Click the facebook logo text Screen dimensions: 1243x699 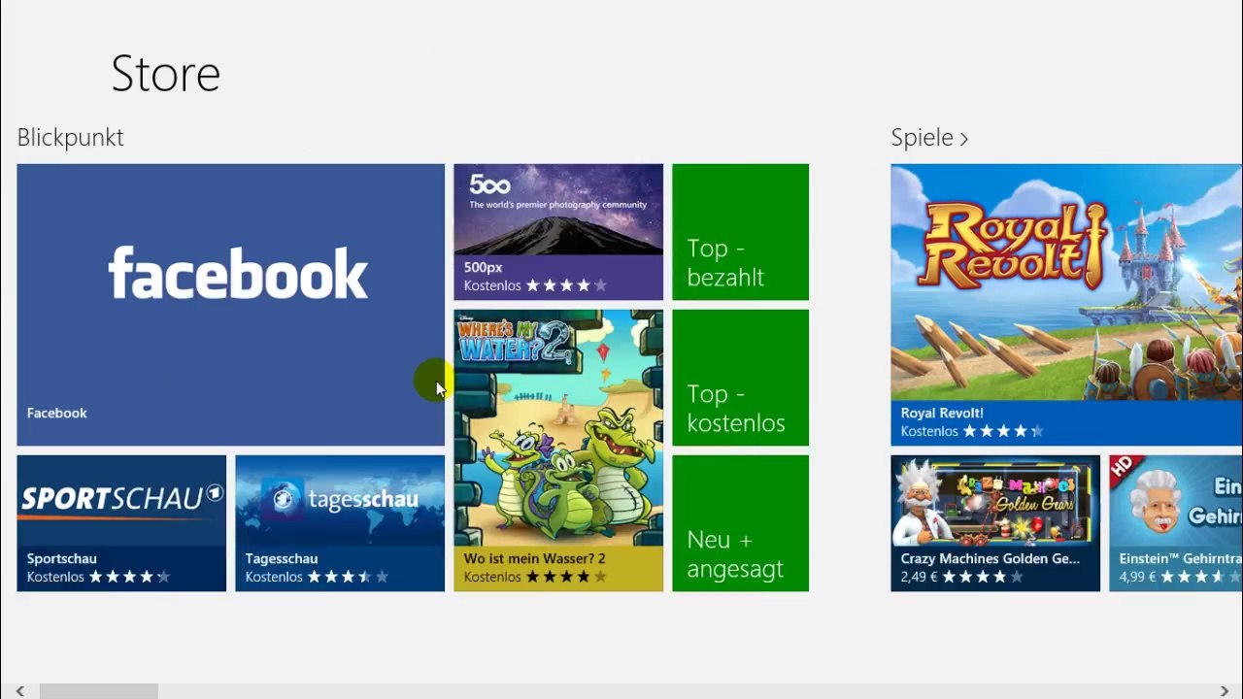click(238, 273)
